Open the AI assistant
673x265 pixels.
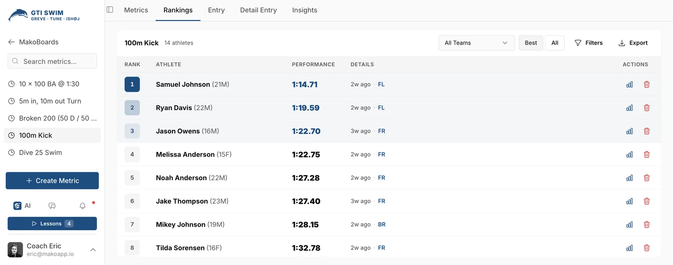pyautogui.click(x=22, y=206)
